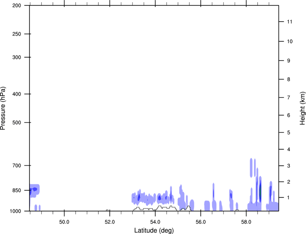The width and height of the screenshot is (306, 234).
Task: Pick the 3 km height label
Action: coord(289,166)
